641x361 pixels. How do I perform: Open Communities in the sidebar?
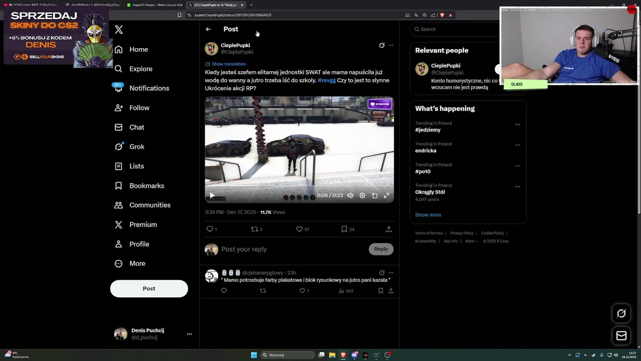(142, 205)
